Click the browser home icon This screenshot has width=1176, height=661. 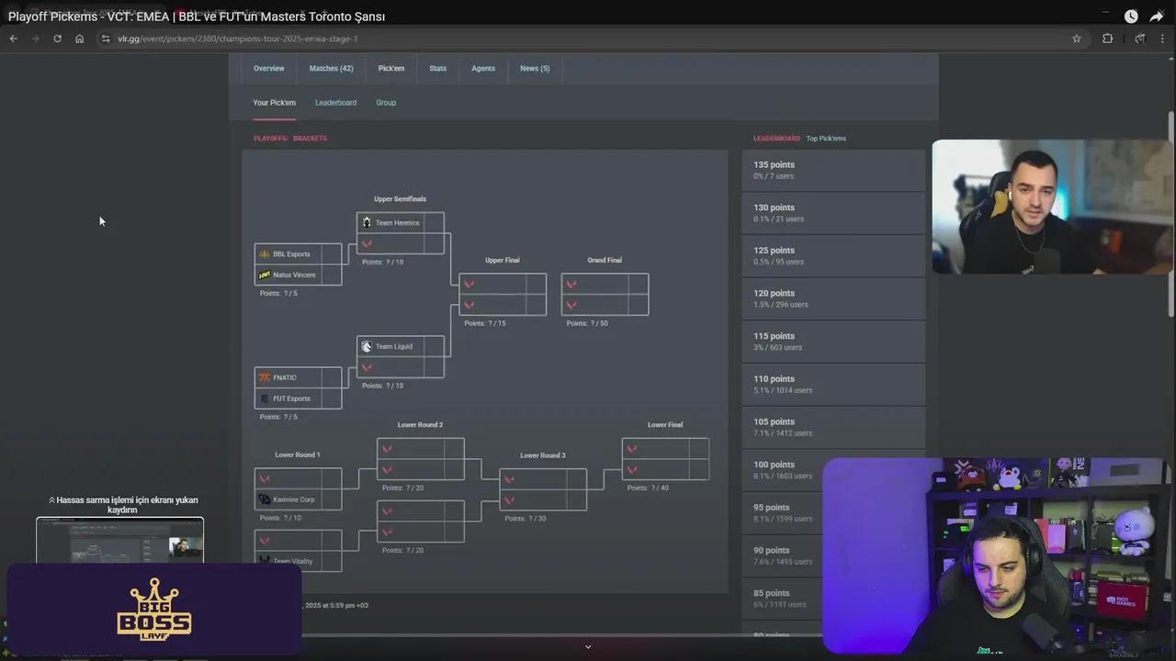[x=79, y=39]
